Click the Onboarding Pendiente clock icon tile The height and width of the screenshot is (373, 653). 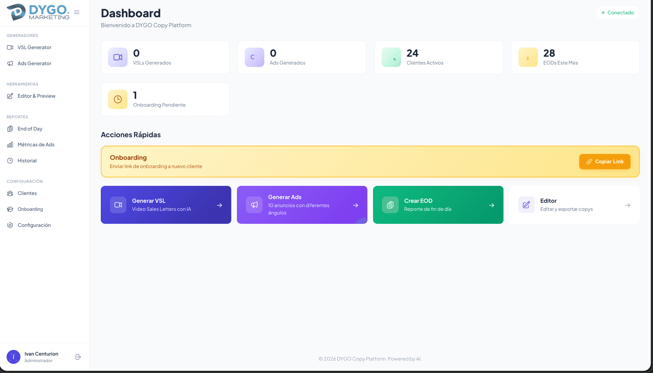tap(118, 99)
